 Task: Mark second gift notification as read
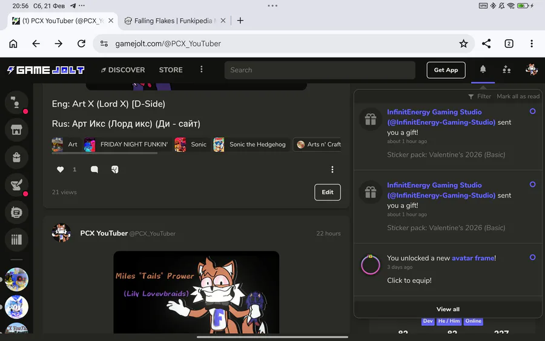point(532,184)
